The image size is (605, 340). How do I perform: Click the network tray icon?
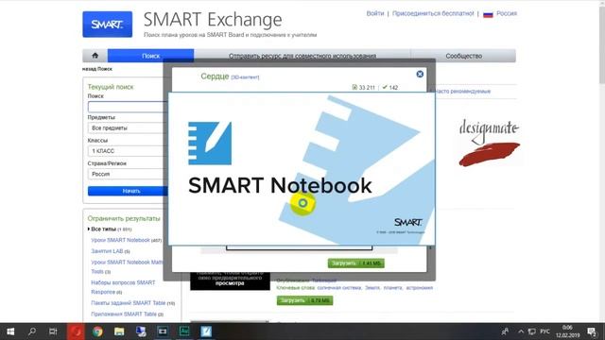click(532, 331)
